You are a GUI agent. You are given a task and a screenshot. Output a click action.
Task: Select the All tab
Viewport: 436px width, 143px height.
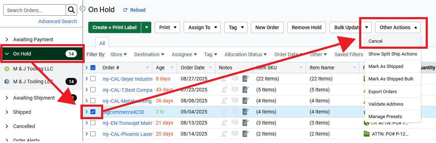[102, 43]
